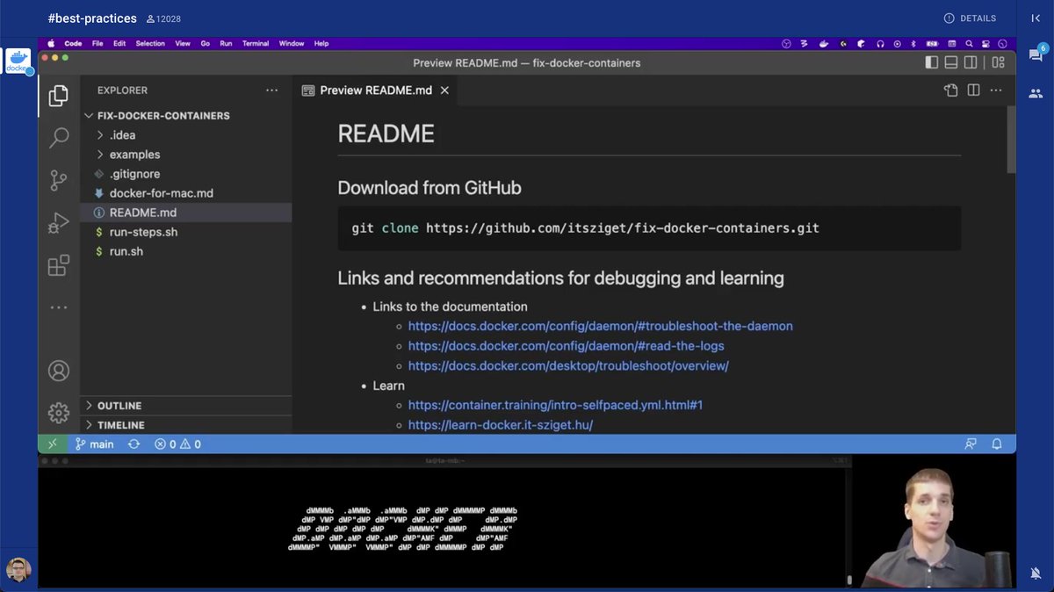Screen dimensions: 1054x592
Task: Open the Help menu
Action: [321, 43]
